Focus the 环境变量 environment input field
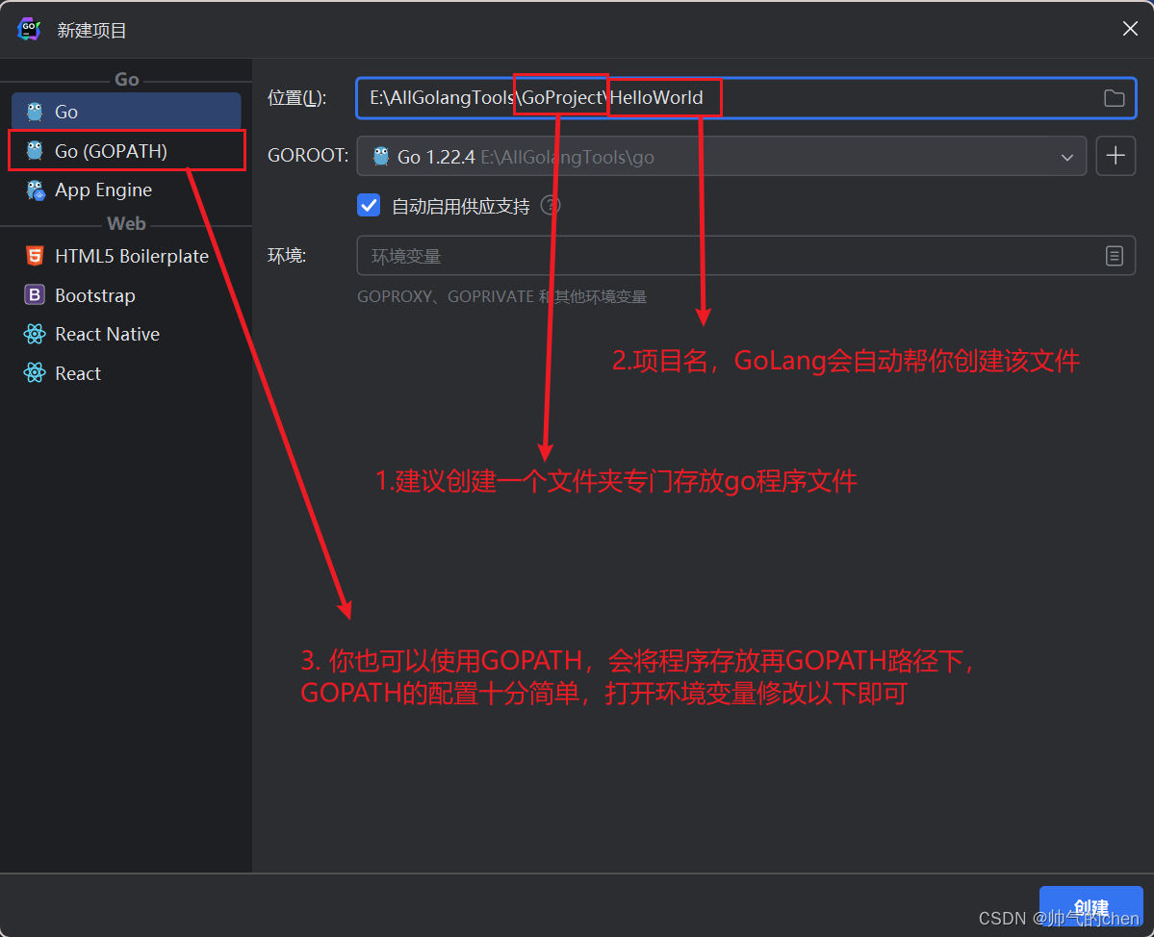The image size is (1154, 937). [746, 256]
